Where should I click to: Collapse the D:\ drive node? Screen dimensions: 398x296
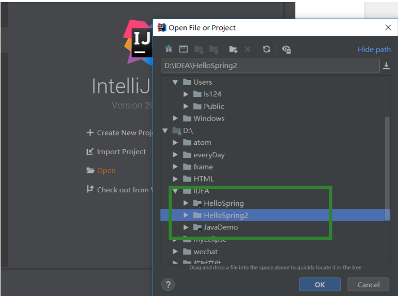165,130
